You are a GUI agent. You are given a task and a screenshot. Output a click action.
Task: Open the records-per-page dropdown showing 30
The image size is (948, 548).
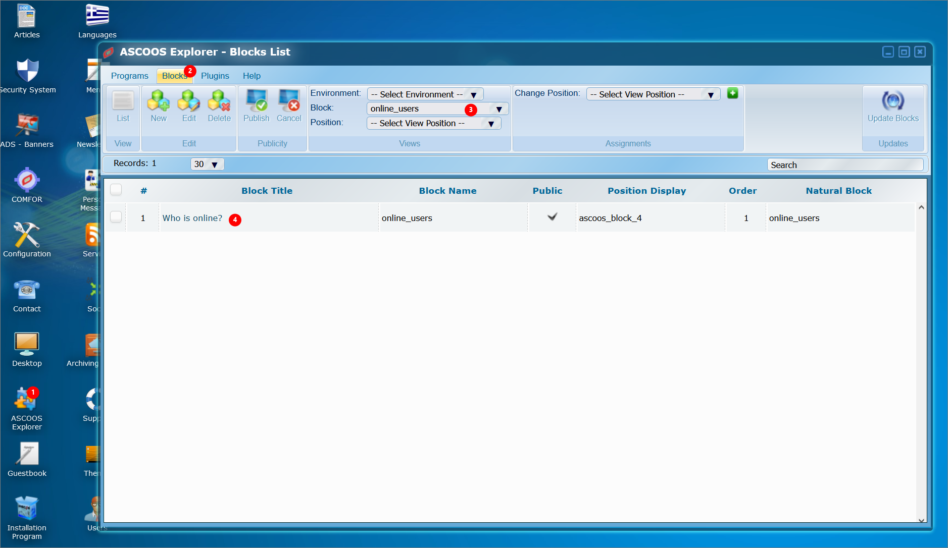[207, 164]
